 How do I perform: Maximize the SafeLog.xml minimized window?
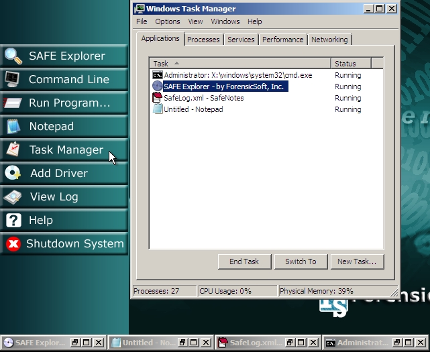coord(301,343)
